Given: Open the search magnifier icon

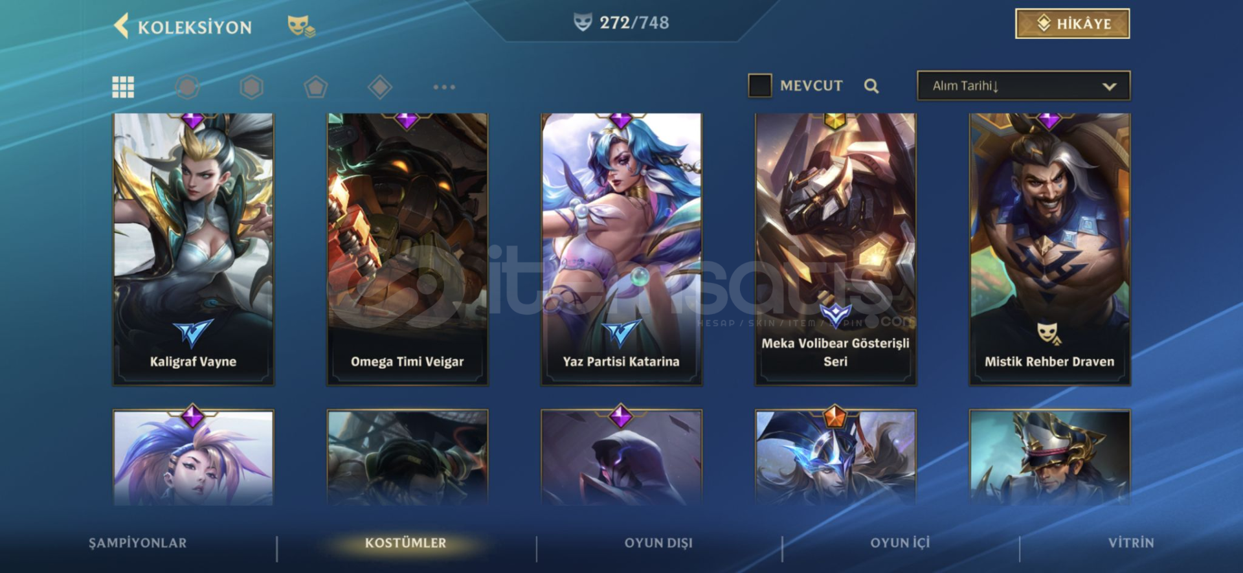Looking at the screenshot, I should pos(871,85).
